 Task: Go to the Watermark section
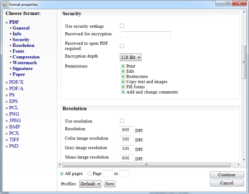point(24,63)
